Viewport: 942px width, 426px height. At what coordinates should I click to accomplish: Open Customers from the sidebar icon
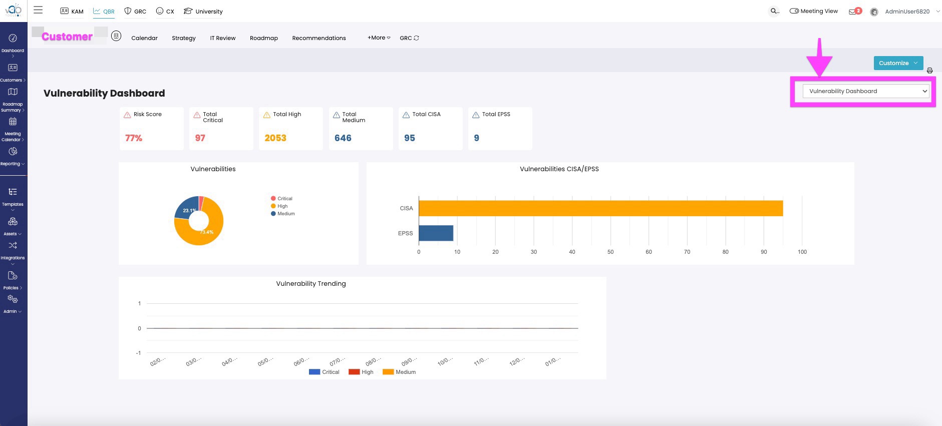(13, 68)
